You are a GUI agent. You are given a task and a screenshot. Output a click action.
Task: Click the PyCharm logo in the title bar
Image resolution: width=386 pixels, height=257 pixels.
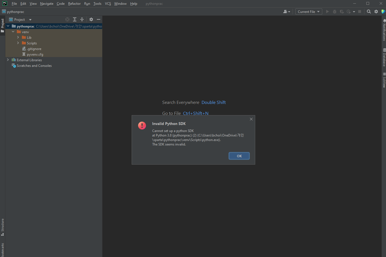[5, 3]
